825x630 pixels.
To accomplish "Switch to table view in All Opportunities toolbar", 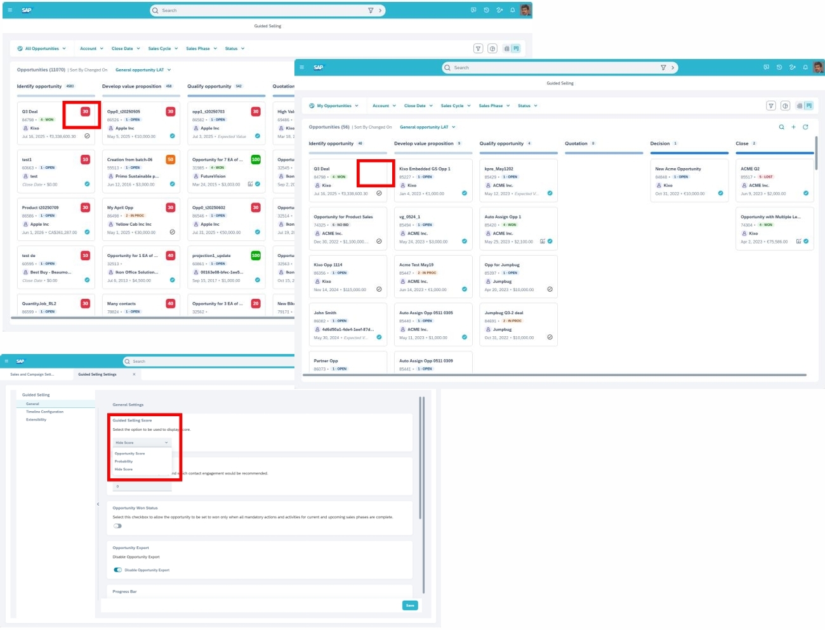I will (x=506, y=48).
